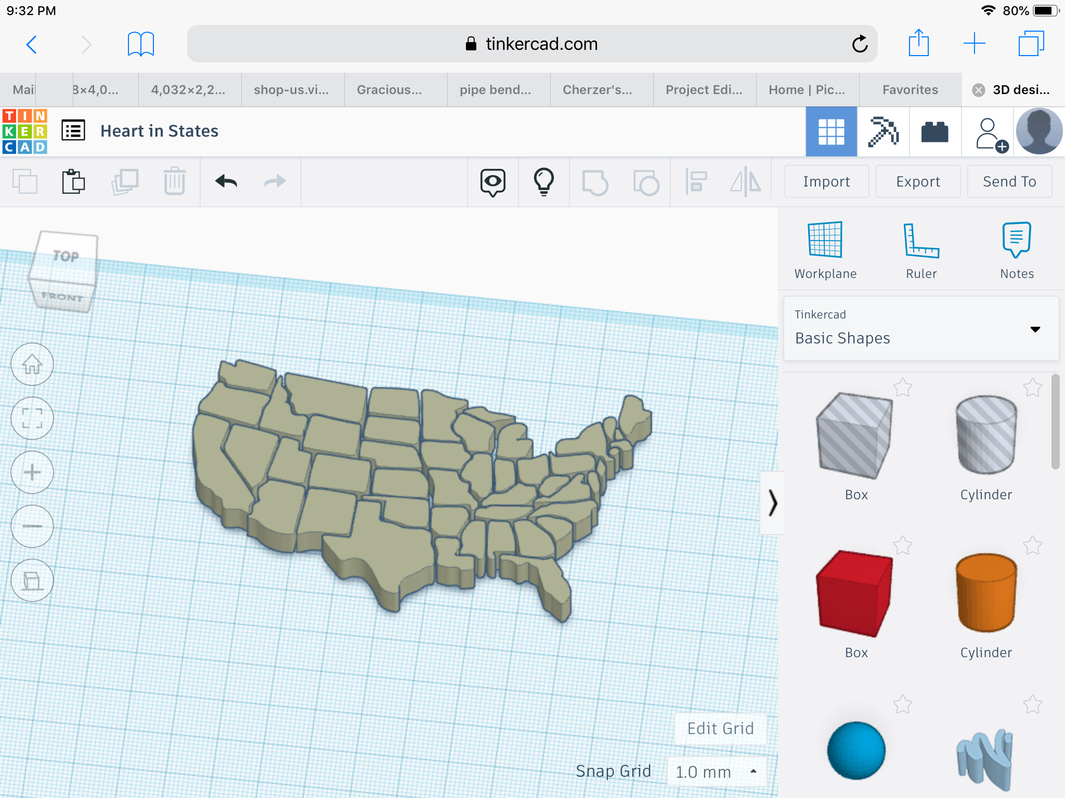Show all Safari tabs overview icon

(x=1031, y=44)
